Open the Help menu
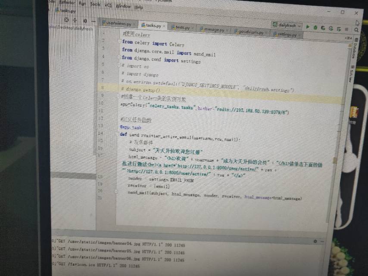 [138, 7]
